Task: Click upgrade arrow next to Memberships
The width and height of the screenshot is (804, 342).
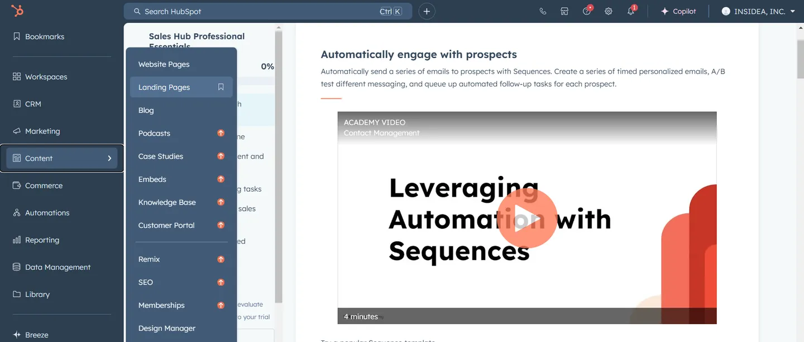Action: point(221,306)
